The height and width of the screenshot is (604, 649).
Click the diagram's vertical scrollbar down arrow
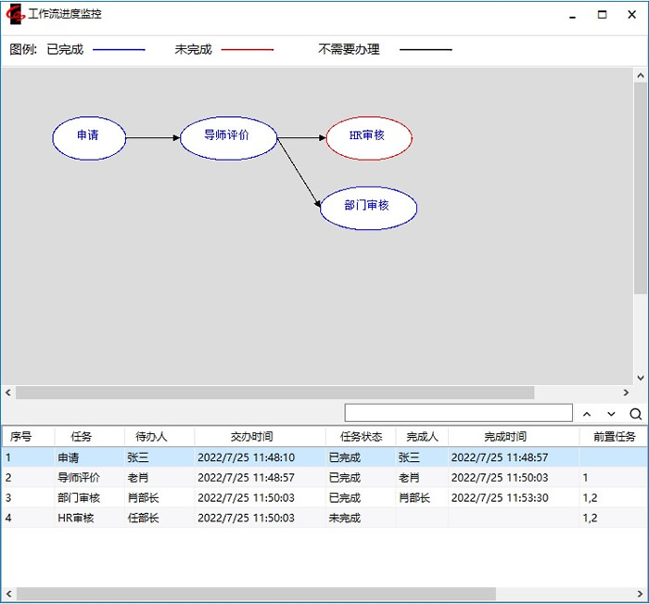pos(640,378)
